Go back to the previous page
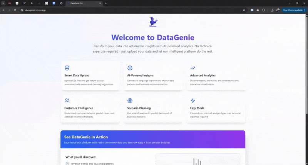Viewport: 308px width, 165px height. click(x=3, y=10)
